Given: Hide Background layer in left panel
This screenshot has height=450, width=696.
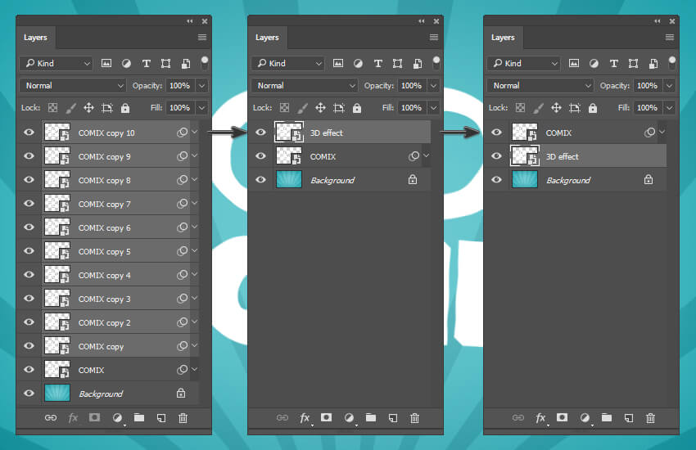Looking at the screenshot, I should click(x=29, y=393).
